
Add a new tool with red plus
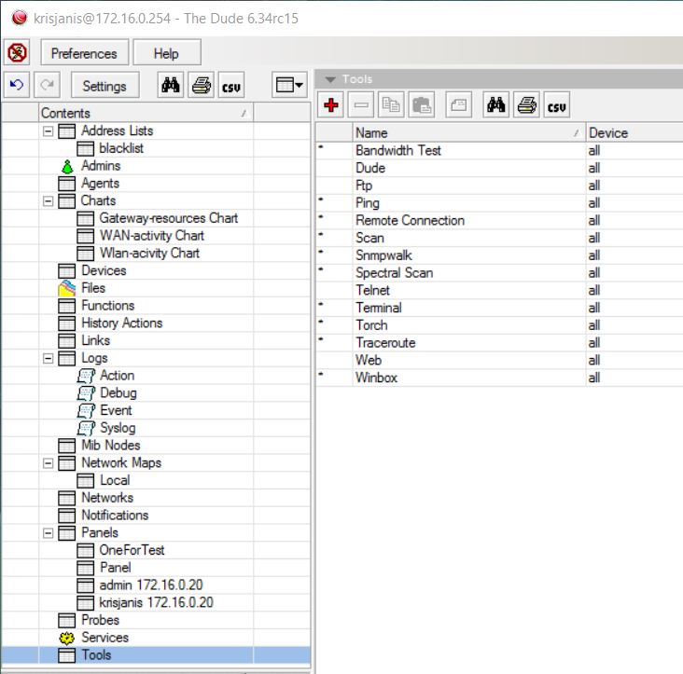point(330,104)
